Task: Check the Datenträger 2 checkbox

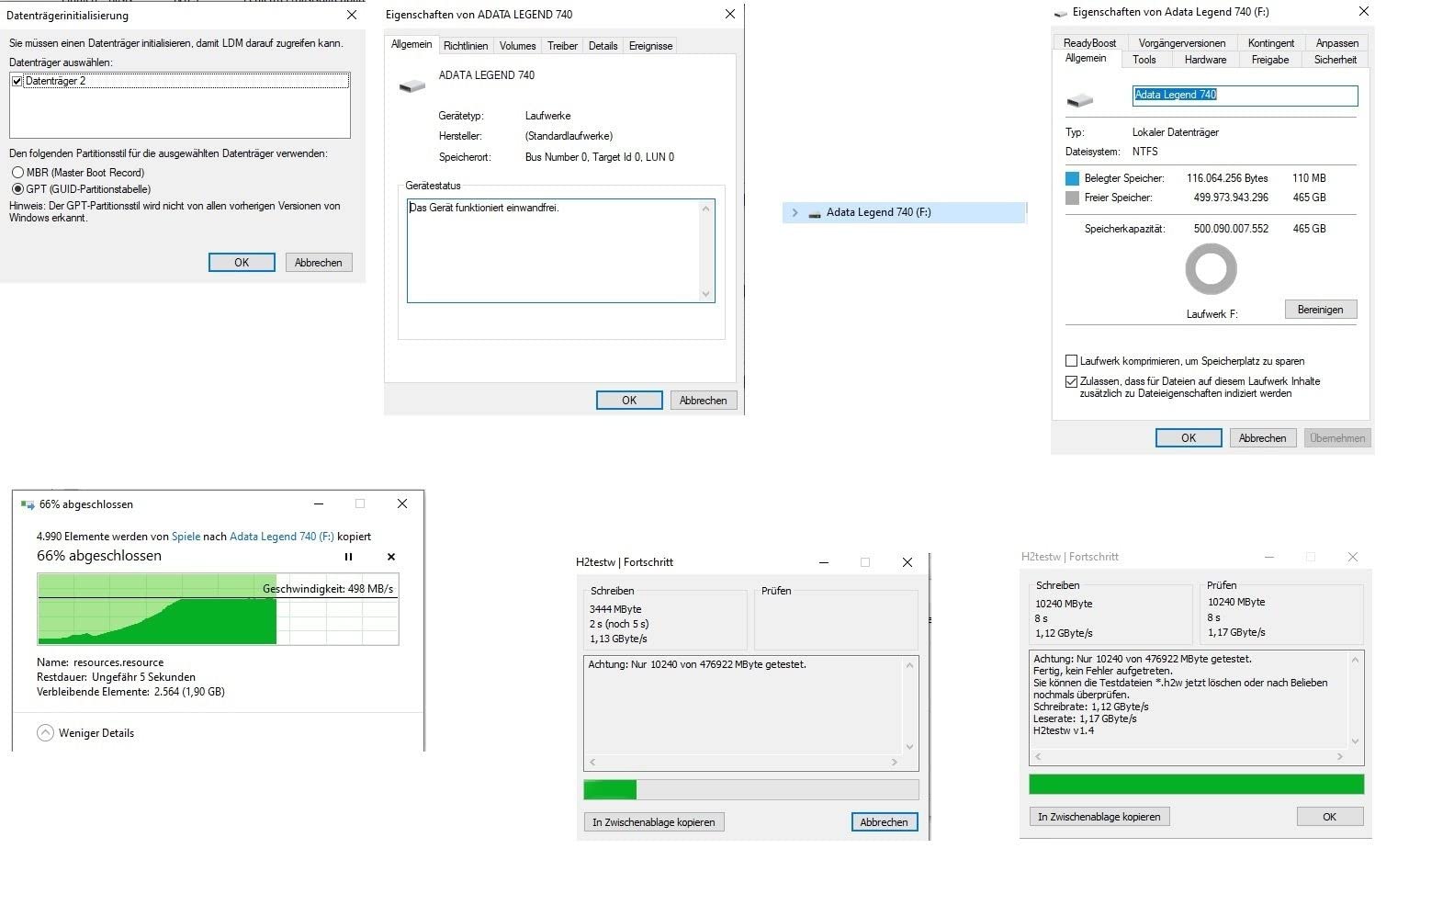Action: [17, 81]
